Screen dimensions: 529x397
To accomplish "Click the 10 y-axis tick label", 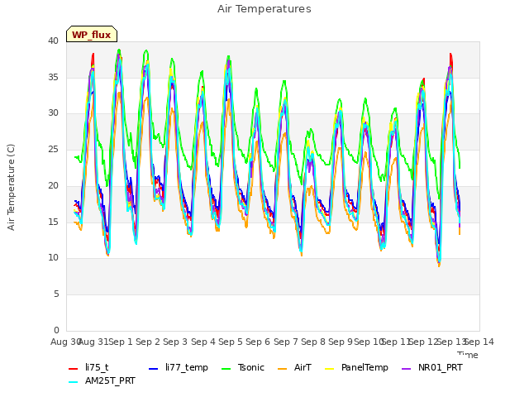I will tap(53, 258).
